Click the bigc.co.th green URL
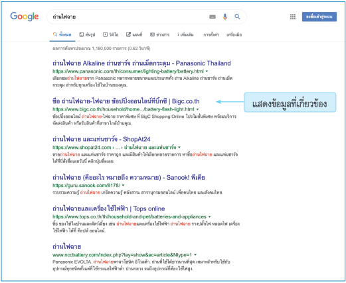The height and width of the screenshot is (283, 346). [x=124, y=109]
